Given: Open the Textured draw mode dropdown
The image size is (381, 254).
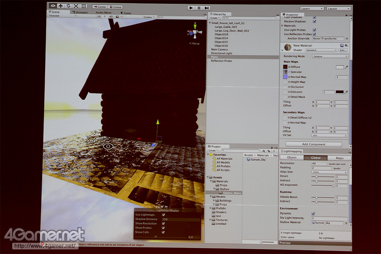Looking at the screenshot, I should [62, 16].
